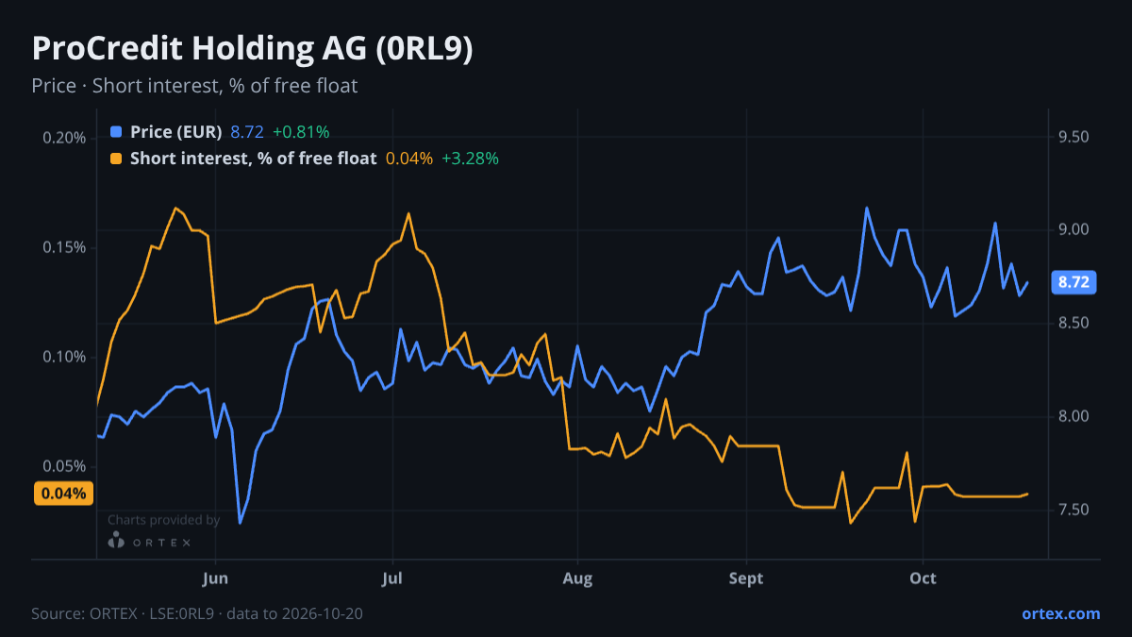Click the source line 'Source: ORTEX · LSE:0RL9'

point(125,613)
